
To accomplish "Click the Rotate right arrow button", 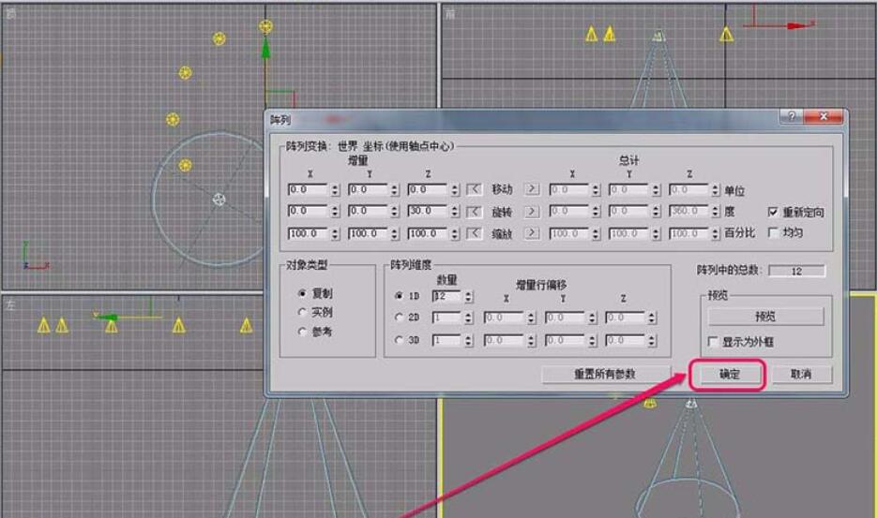I will click(531, 211).
